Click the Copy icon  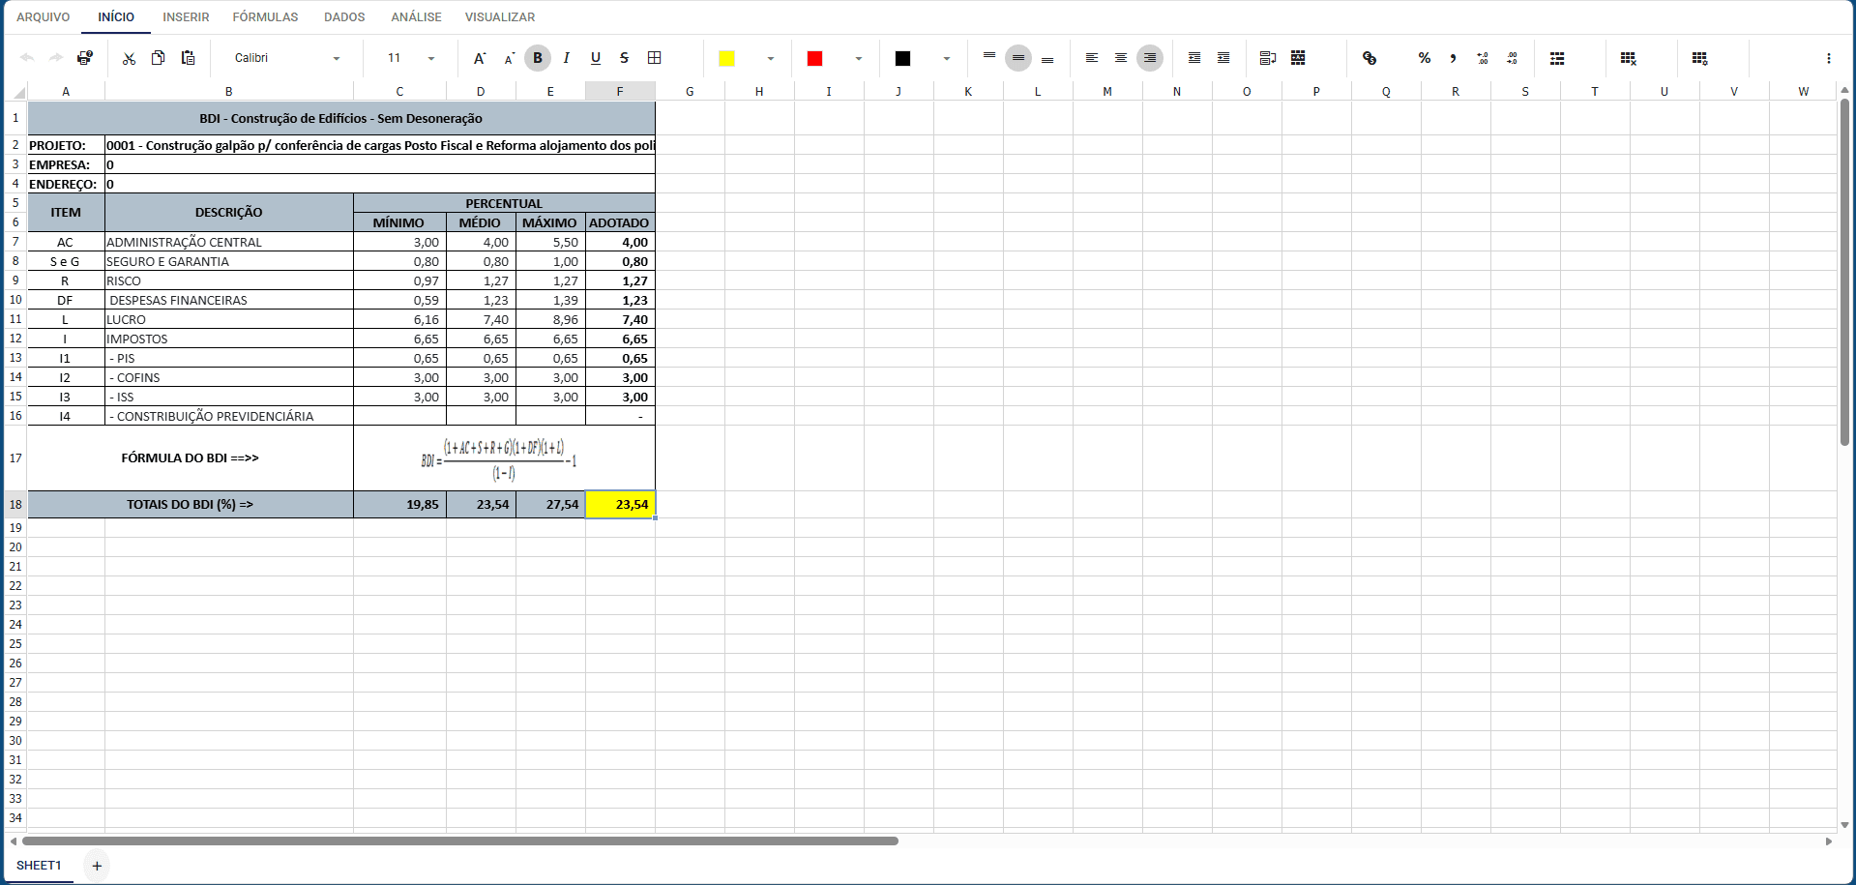tap(158, 58)
